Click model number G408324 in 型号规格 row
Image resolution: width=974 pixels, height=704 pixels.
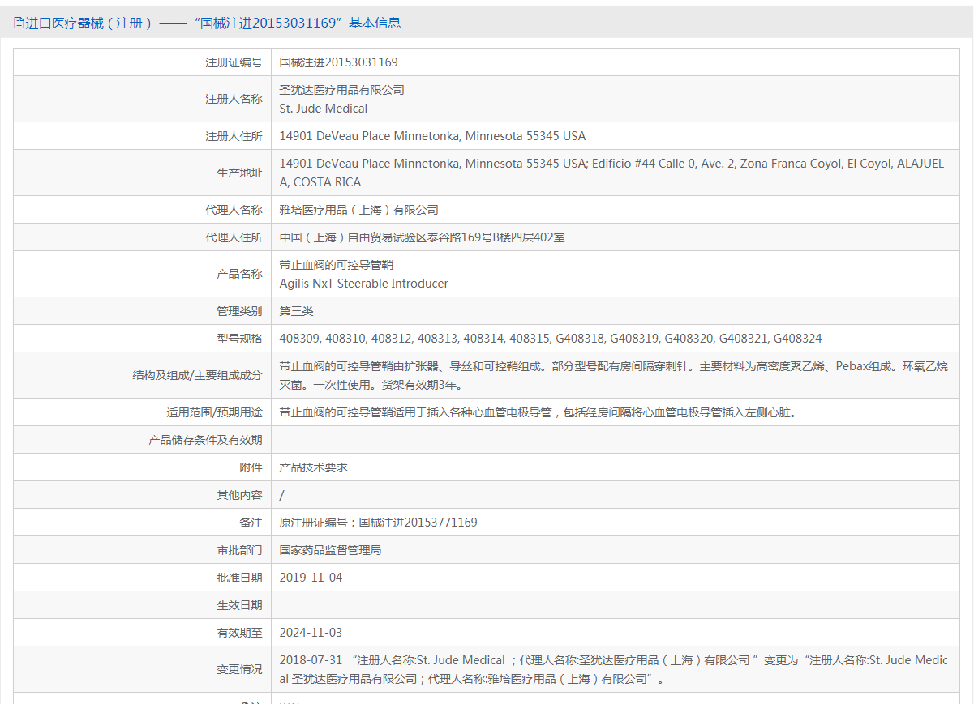pos(798,339)
